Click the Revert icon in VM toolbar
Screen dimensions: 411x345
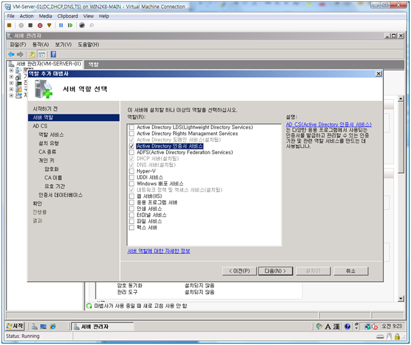pos(92,25)
